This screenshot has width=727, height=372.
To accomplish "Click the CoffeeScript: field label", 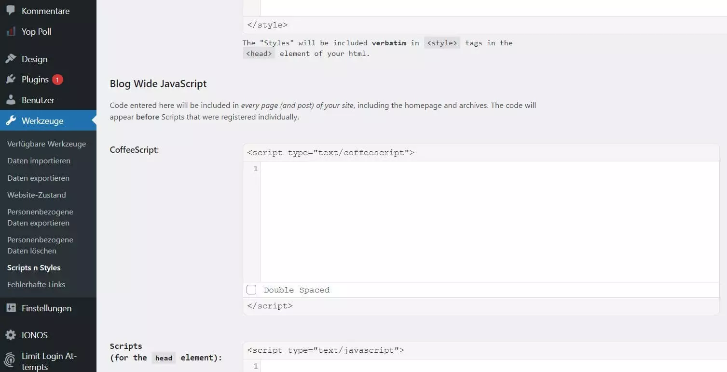I will coord(135,150).
